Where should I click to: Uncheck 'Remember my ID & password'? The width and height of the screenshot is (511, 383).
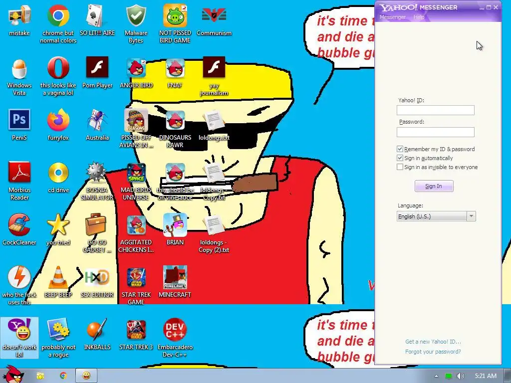[400, 149]
